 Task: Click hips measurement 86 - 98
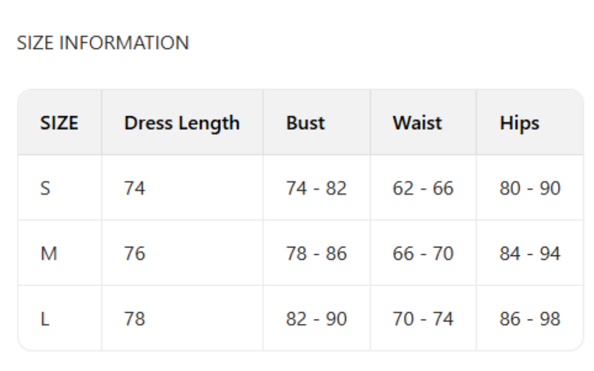530,319
